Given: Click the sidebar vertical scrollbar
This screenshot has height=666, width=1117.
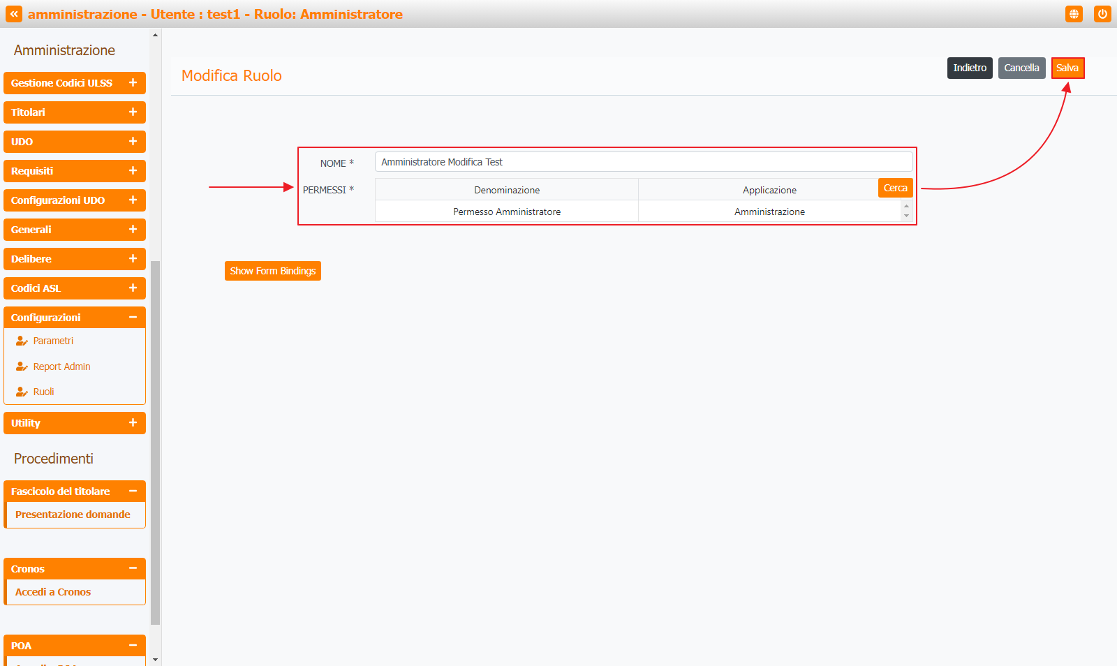Looking at the screenshot, I should point(156,441).
